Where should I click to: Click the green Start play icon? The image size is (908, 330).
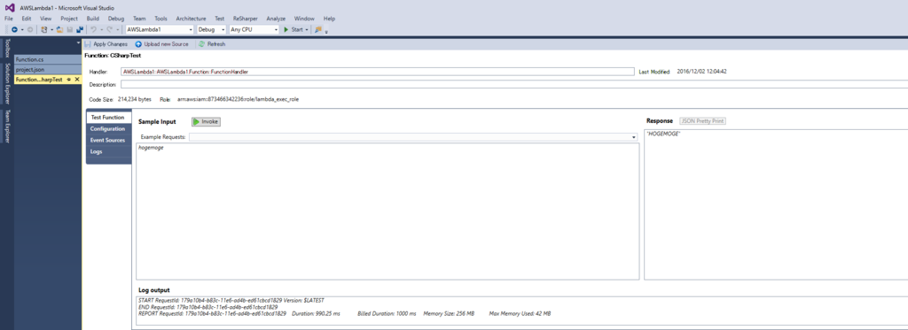(x=286, y=29)
